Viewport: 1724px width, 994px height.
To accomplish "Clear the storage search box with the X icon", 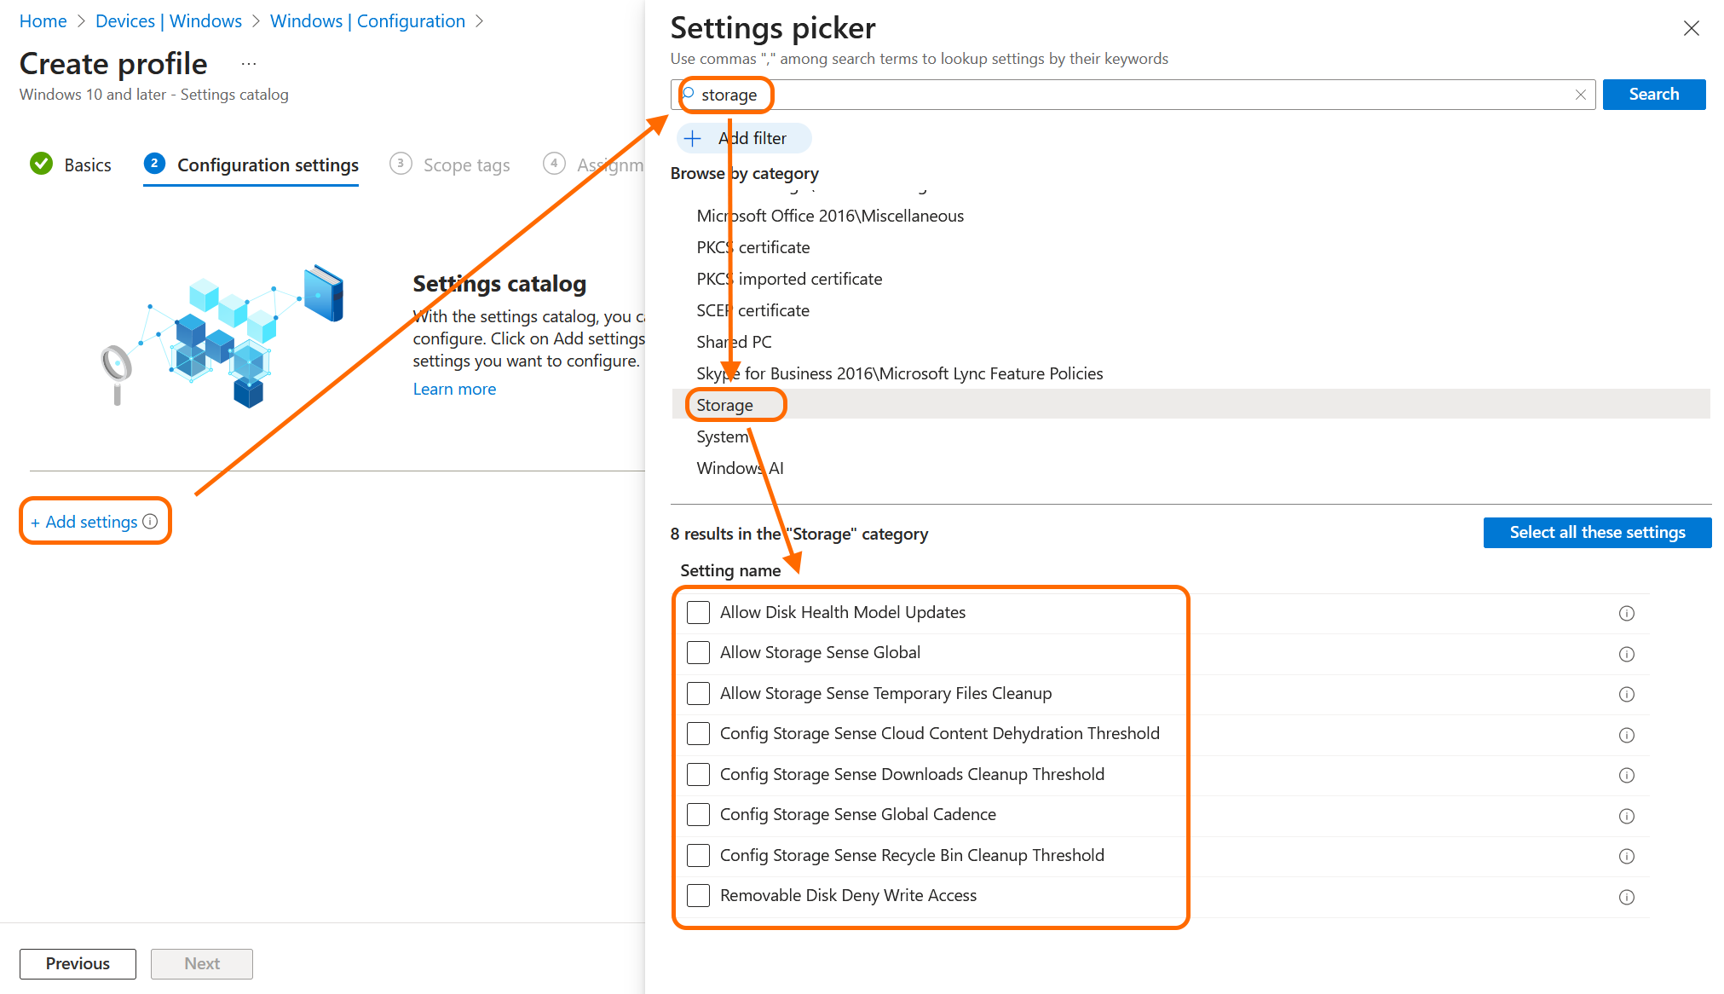I will click(x=1580, y=95).
